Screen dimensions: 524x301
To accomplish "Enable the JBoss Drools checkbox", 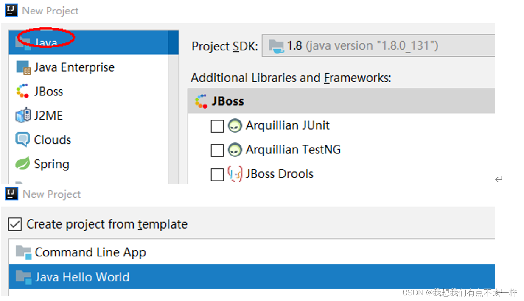I will click(217, 175).
